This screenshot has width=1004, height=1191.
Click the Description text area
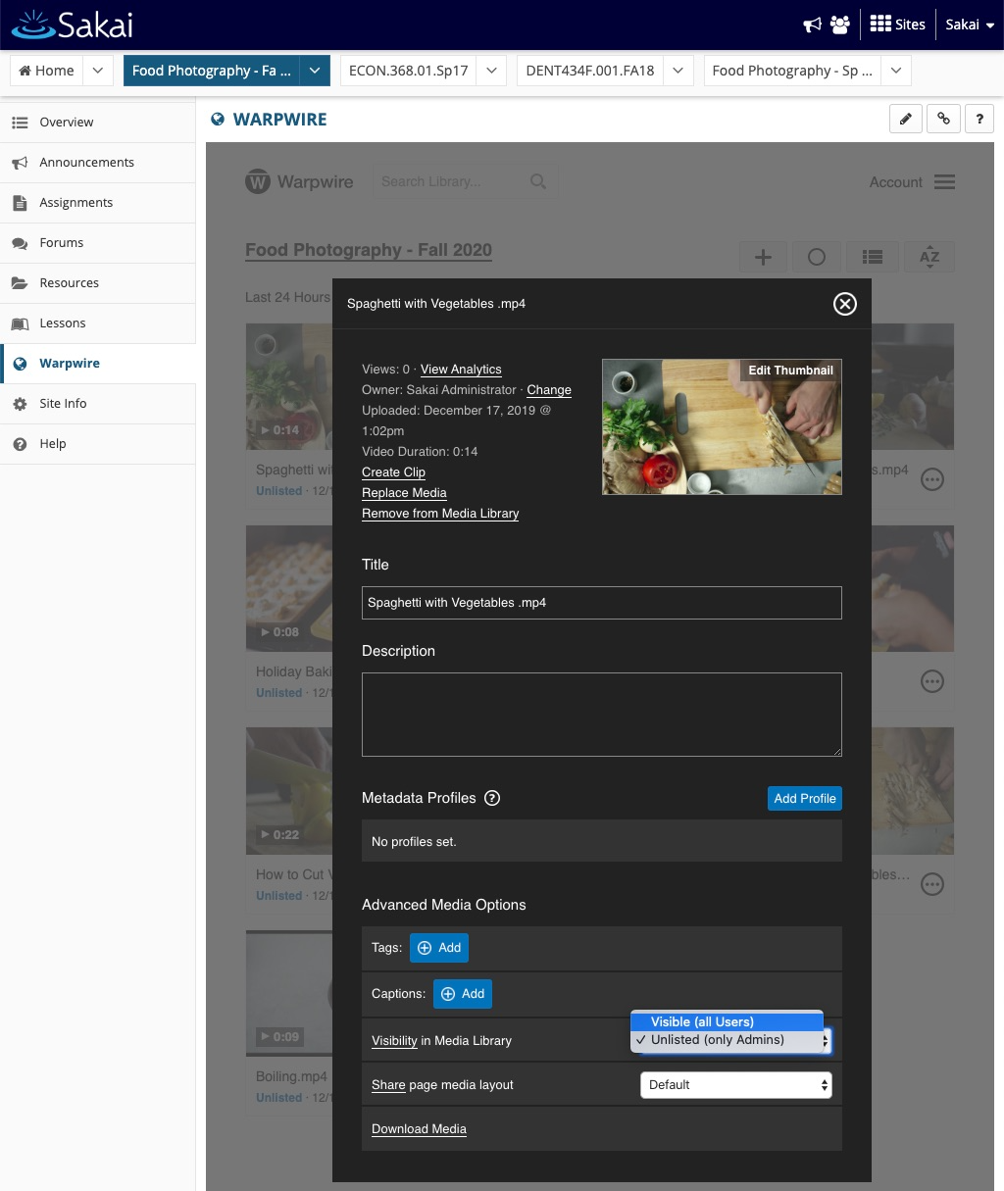pyautogui.click(x=602, y=715)
